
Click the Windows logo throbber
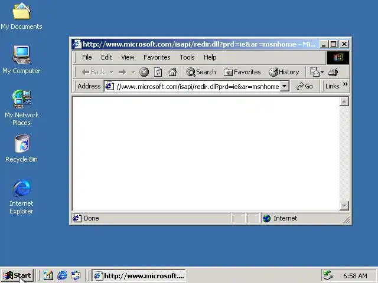click(x=338, y=58)
